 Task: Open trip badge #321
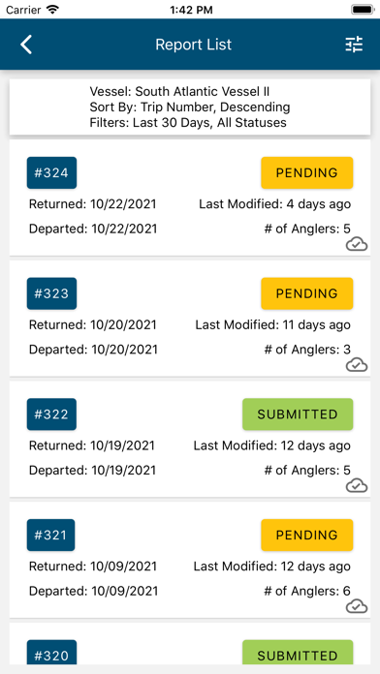(x=50, y=536)
